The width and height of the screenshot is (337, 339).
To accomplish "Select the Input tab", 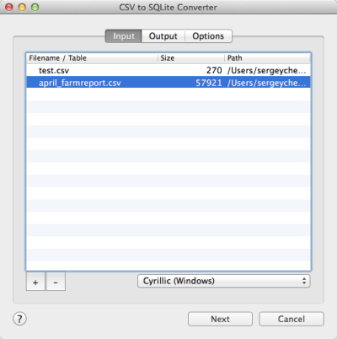I will [x=124, y=36].
